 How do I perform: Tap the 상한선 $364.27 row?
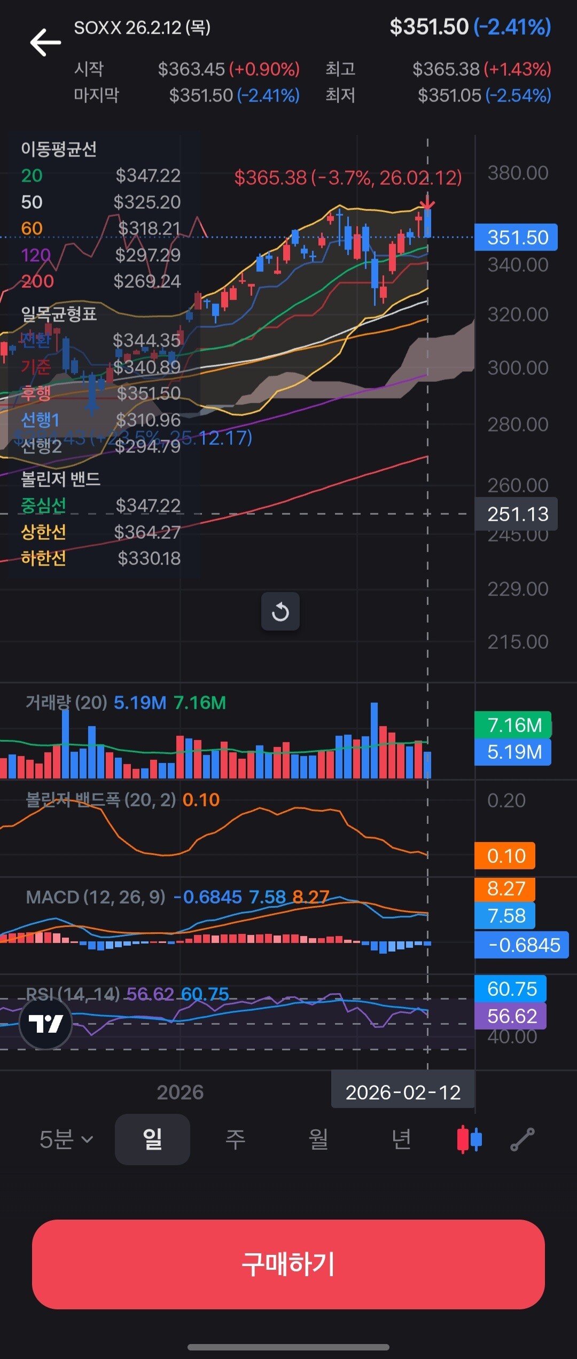[x=100, y=532]
